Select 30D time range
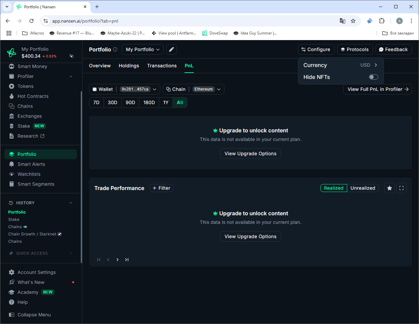Viewport: 419px width, 324px height. click(113, 102)
